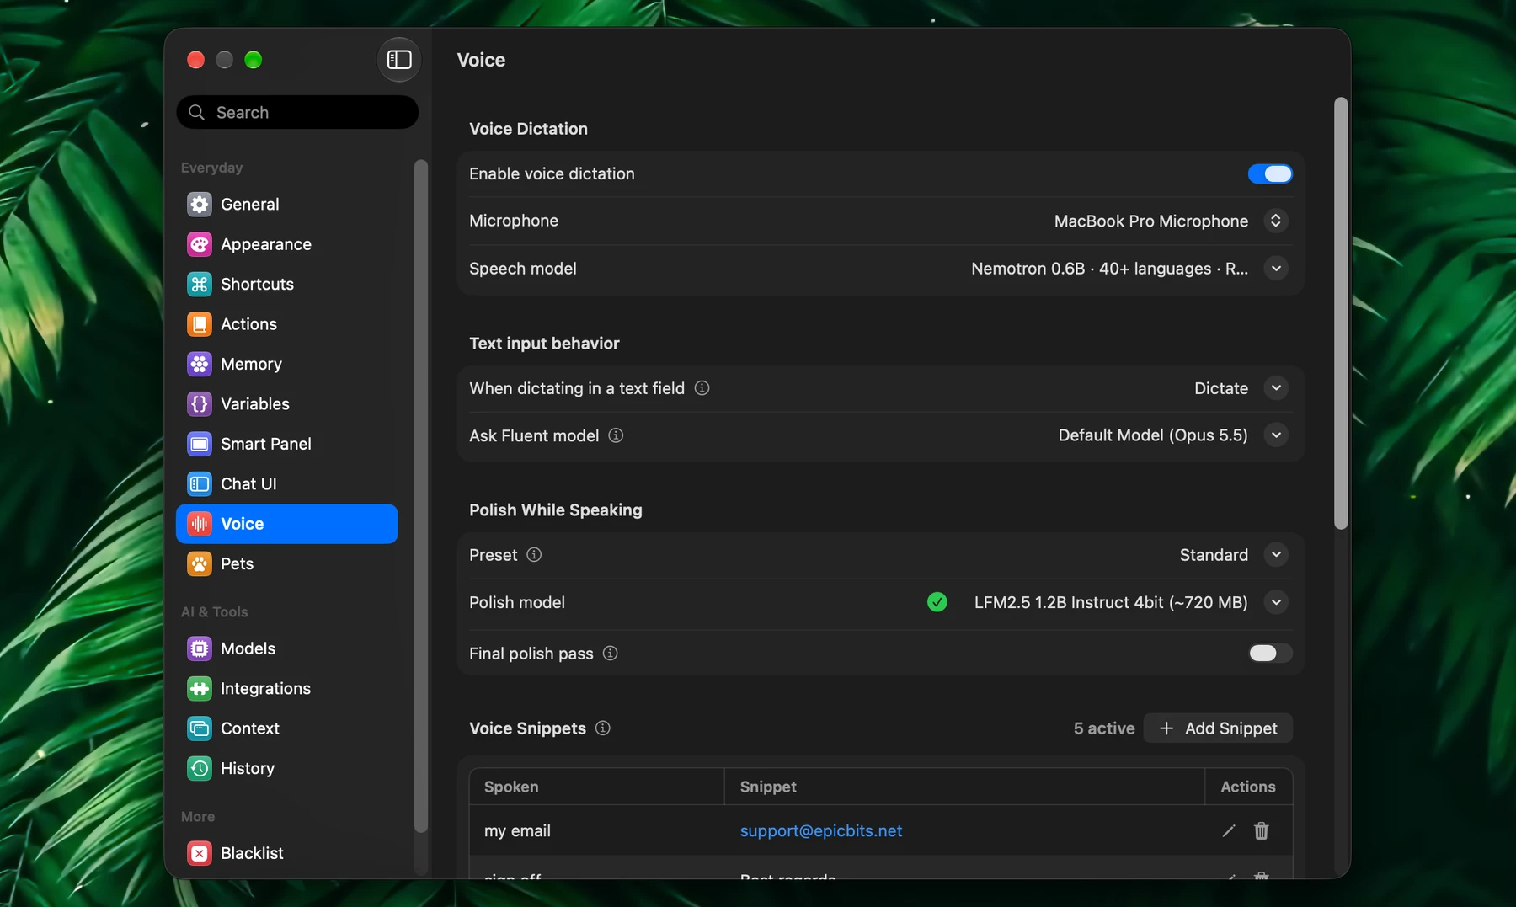Change the Ask Fluent model dropdown
Image resolution: width=1516 pixels, height=907 pixels.
pos(1276,435)
